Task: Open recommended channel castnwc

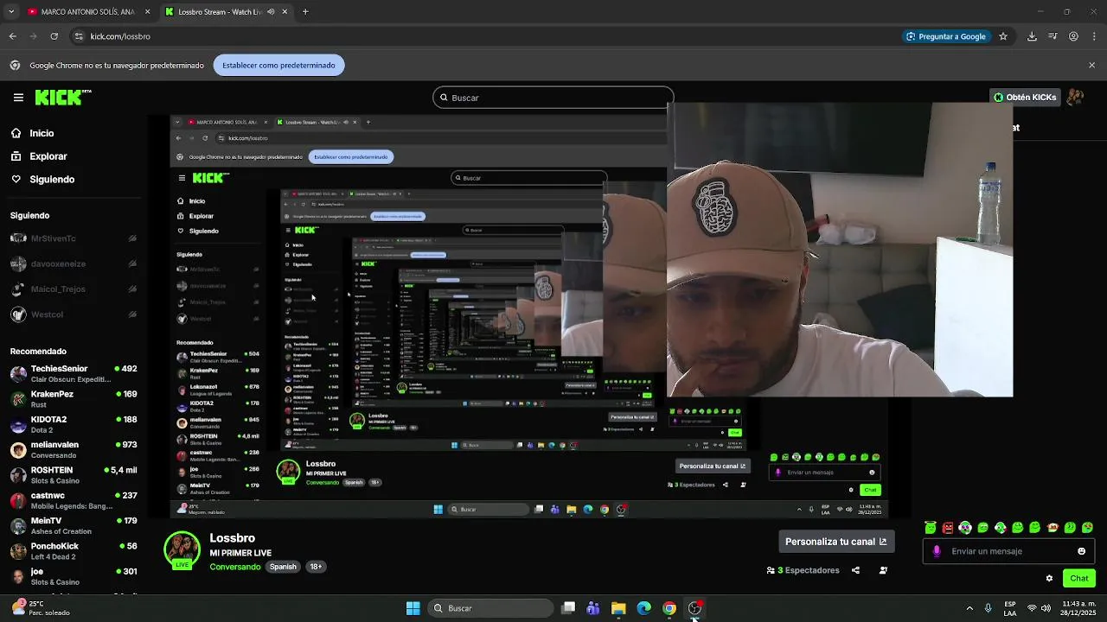Action: tap(74, 500)
